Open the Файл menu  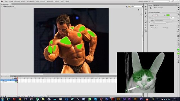pyautogui.click(x=6, y=2)
